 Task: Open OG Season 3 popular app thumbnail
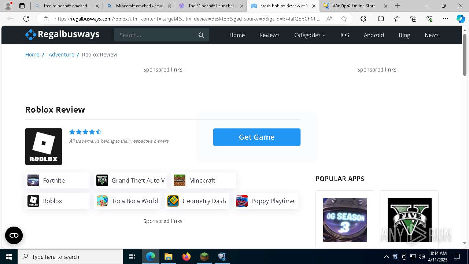click(x=345, y=220)
